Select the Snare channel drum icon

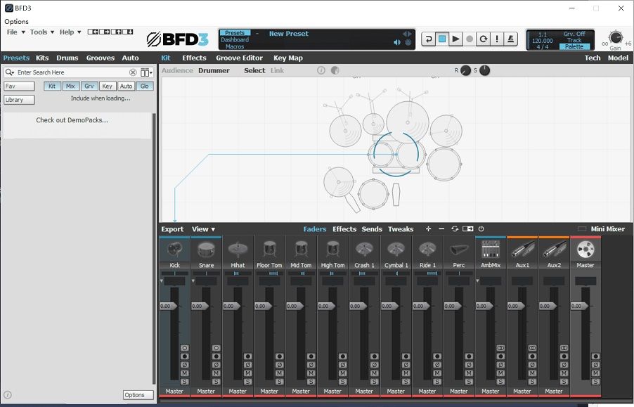point(206,250)
